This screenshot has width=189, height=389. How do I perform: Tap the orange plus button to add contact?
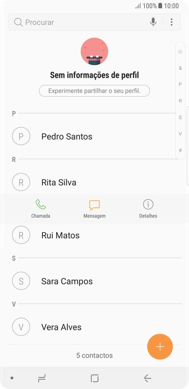160,347
